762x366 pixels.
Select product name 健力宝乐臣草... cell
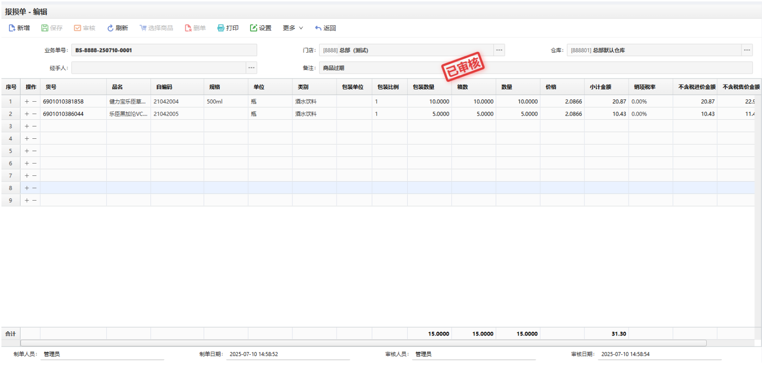pyautogui.click(x=129, y=102)
